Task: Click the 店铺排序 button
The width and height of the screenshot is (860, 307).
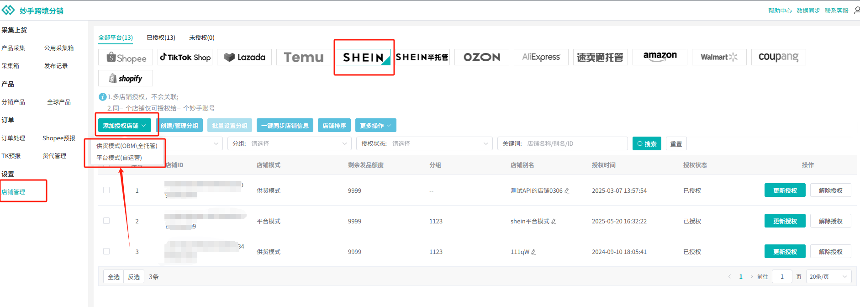Action: pos(334,126)
